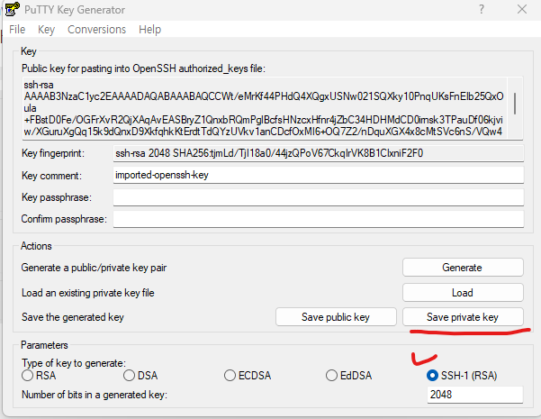Screen dimensions: 541x419
Task: Click the PuTTY Key Generator title bar icon
Action: 12,9
